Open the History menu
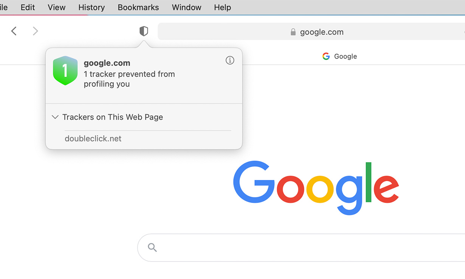465x279 pixels. coord(91,8)
